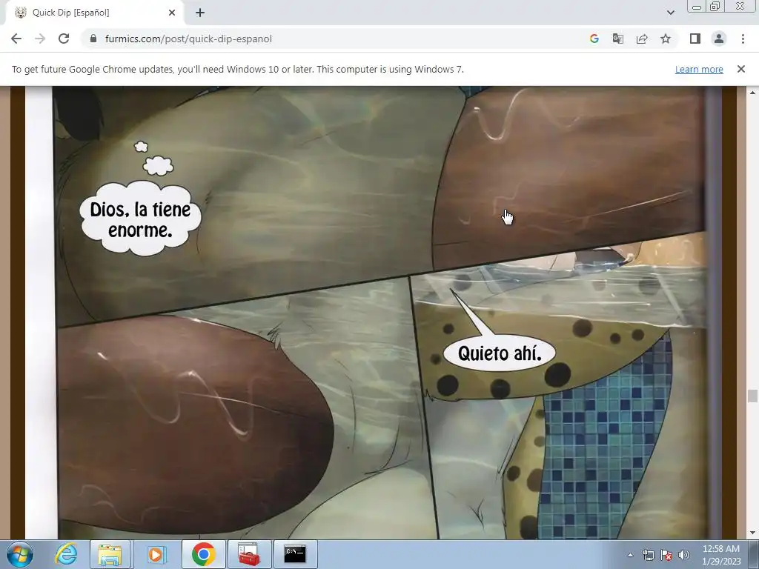Open Chrome three-dot menu
759x569 pixels.
point(743,39)
